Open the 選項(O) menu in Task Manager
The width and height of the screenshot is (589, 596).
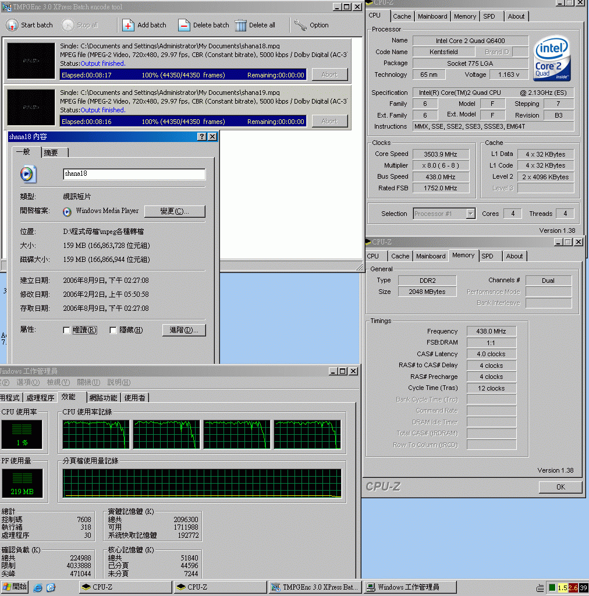(28, 382)
